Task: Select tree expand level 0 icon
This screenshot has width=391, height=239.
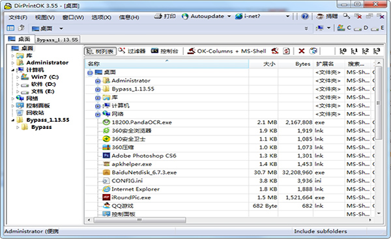Action: tap(343, 51)
